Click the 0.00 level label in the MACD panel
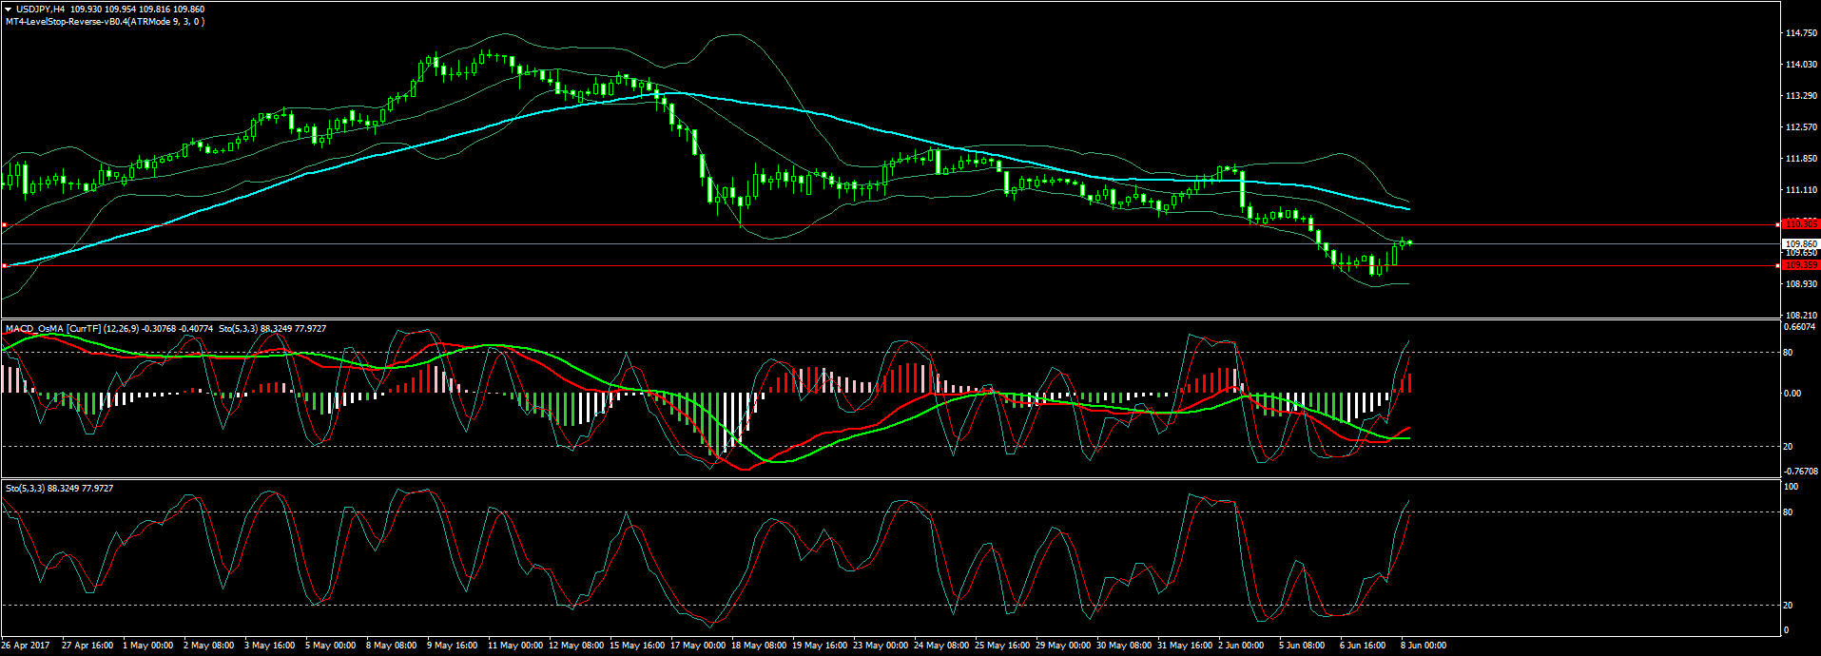This screenshot has height=656, width=1821. point(1792,394)
